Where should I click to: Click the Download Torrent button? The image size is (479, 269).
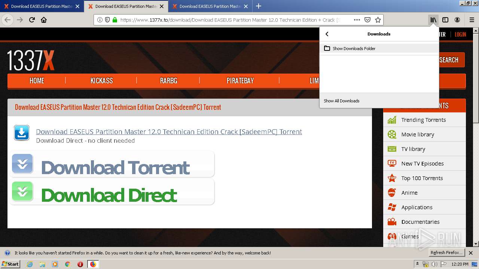point(112,164)
